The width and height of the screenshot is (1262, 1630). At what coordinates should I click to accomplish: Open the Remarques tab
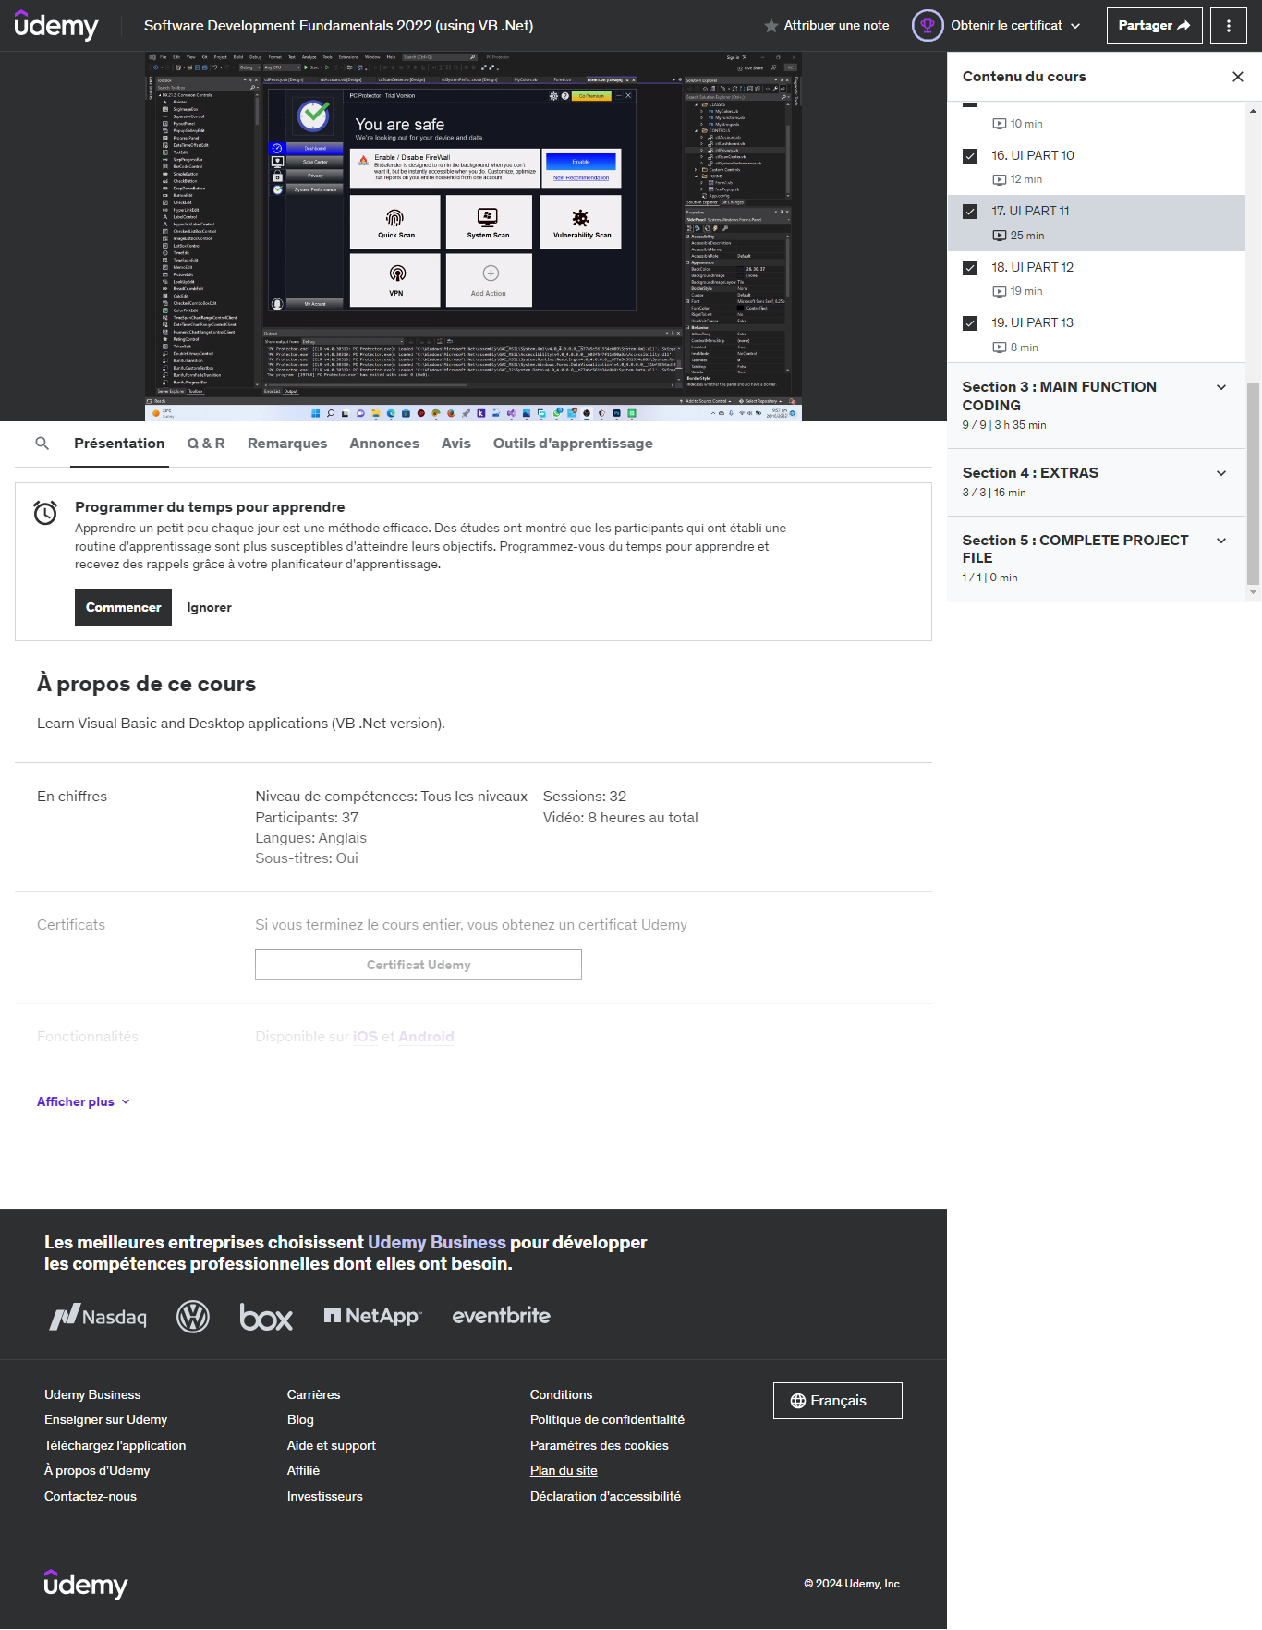287,444
